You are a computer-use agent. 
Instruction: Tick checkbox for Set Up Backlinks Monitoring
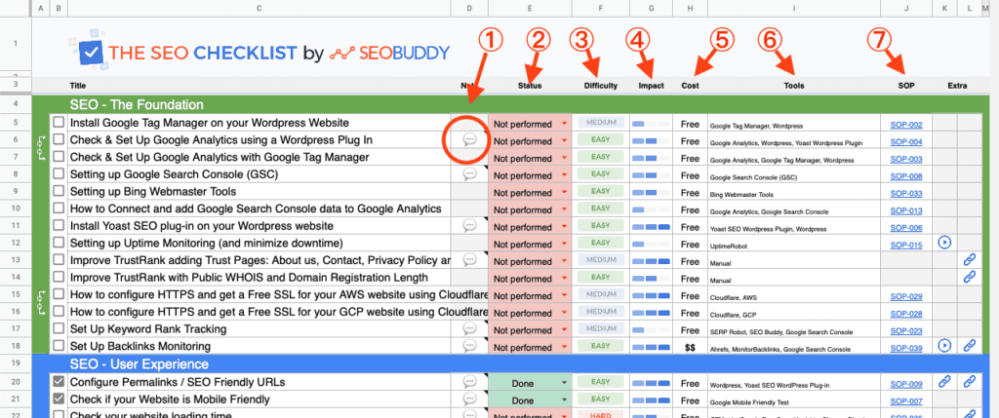click(x=59, y=346)
